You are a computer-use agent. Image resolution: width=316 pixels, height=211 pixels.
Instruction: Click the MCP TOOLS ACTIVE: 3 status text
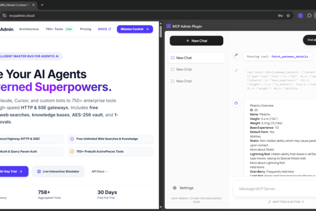pyautogui.click(x=288, y=202)
